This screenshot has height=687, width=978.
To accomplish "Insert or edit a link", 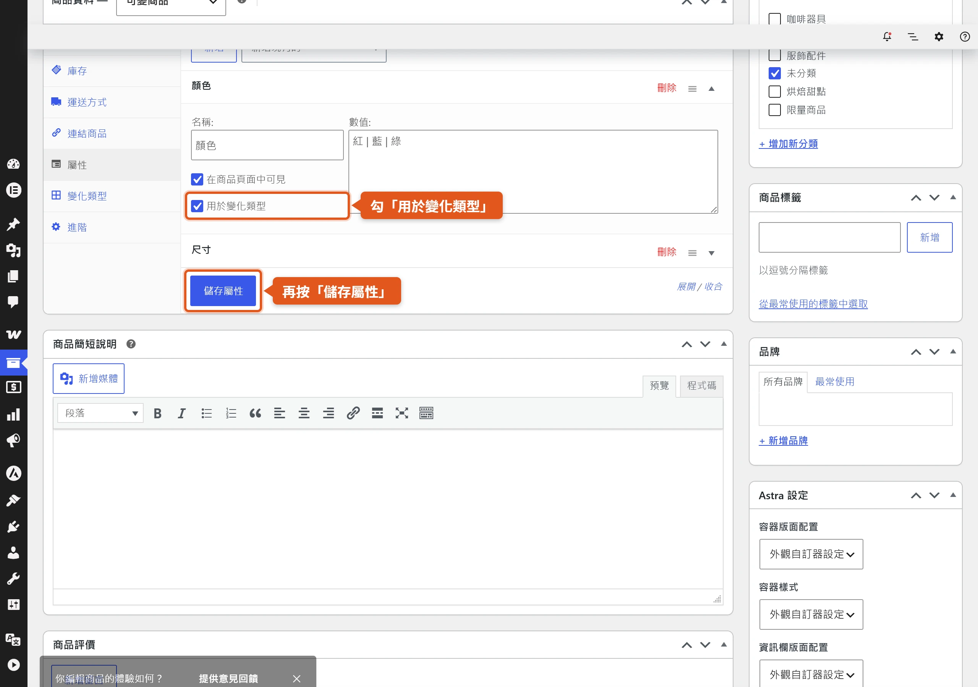I will point(353,413).
